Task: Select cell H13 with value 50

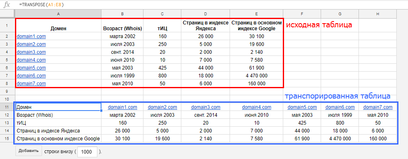Action: coord(378,123)
